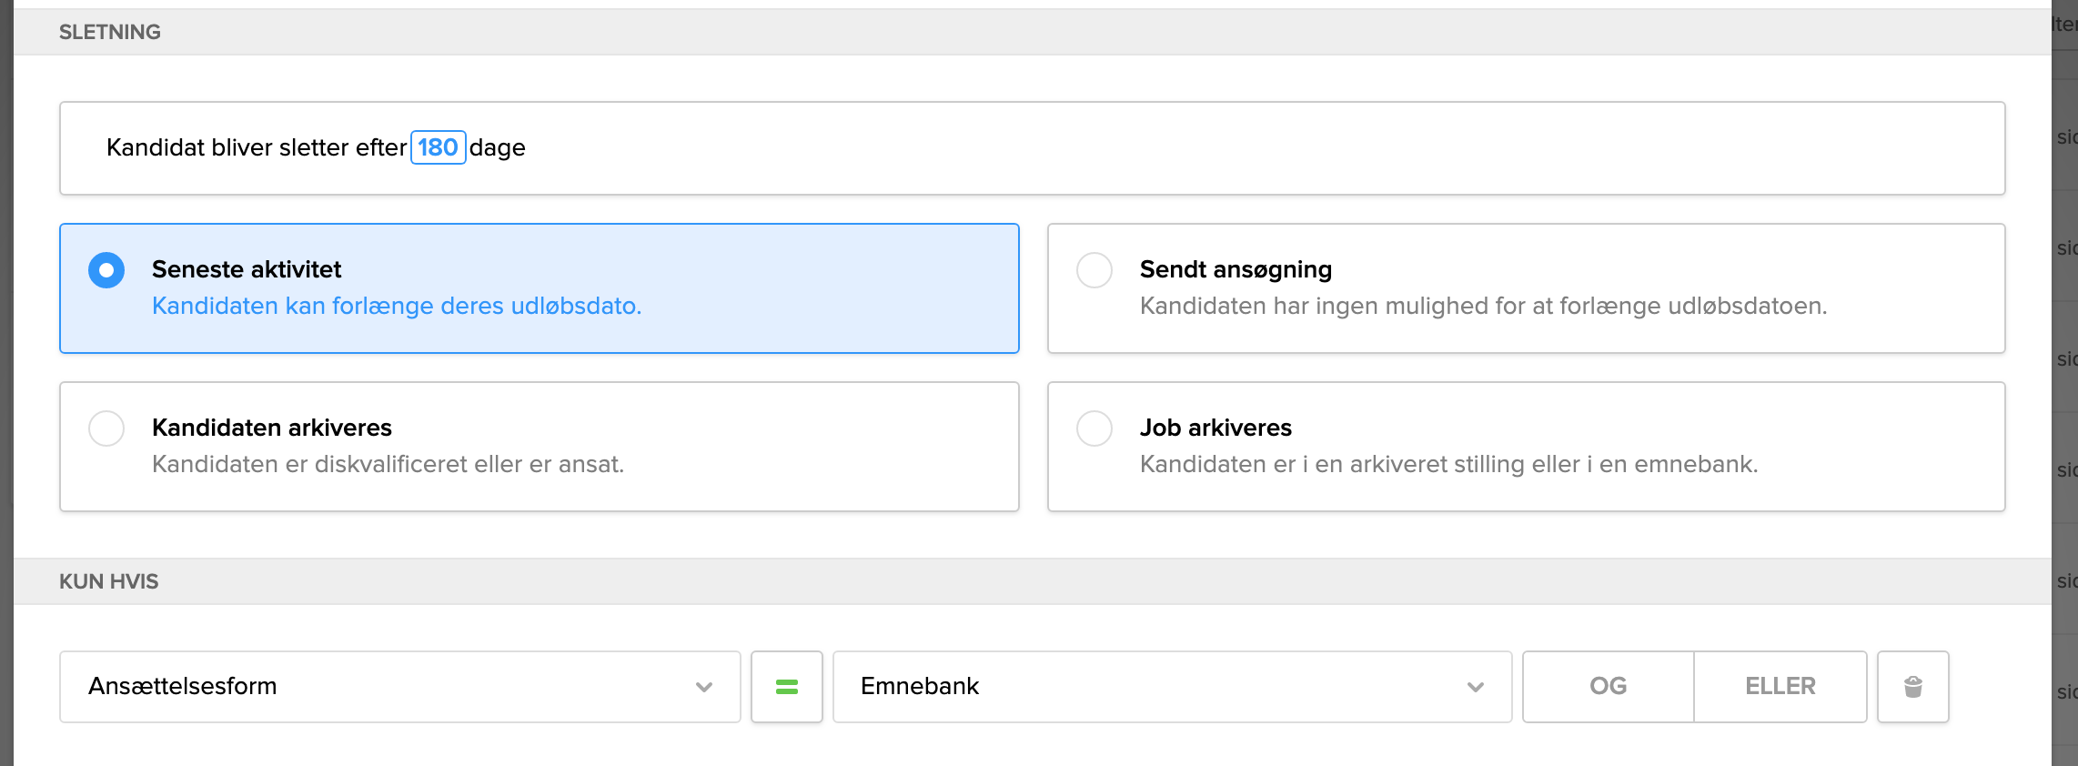
Task: Delete the condition with the trash icon
Action: [x=1912, y=687]
